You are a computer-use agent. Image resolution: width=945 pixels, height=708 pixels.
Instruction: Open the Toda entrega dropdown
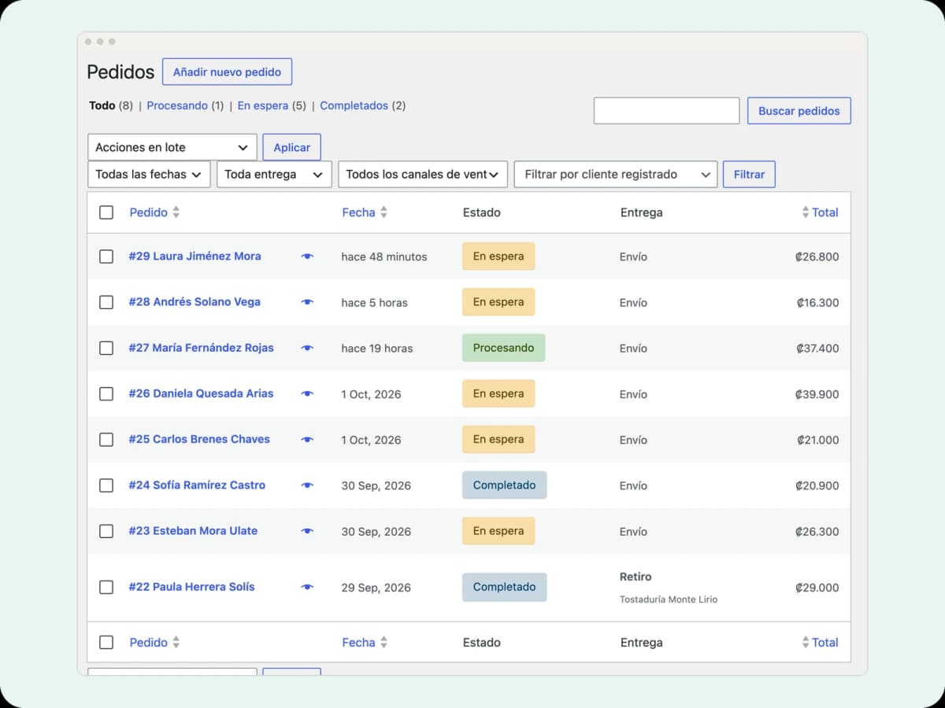[x=274, y=174]
